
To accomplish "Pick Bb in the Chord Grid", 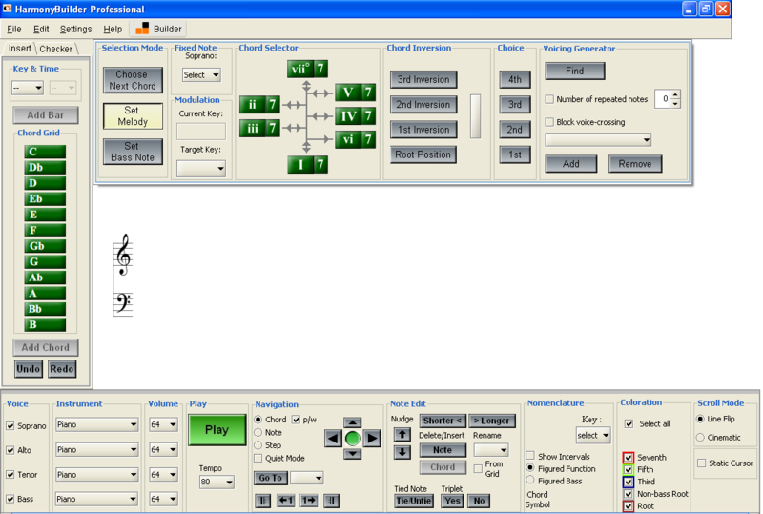I will click(x=45, y=309).
